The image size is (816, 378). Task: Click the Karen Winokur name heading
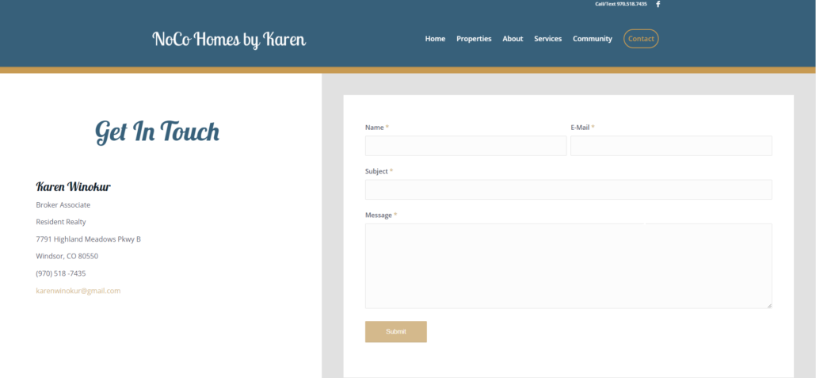click(74, 186)
